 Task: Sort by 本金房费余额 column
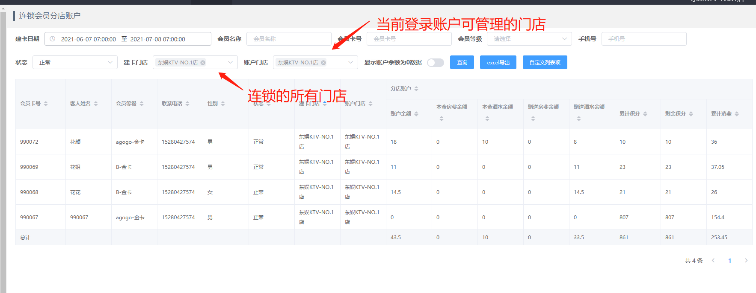pos(442,119)
